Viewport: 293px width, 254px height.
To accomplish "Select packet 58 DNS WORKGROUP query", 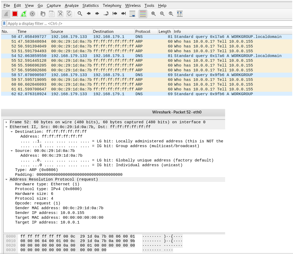I will [x=106, y=75].
